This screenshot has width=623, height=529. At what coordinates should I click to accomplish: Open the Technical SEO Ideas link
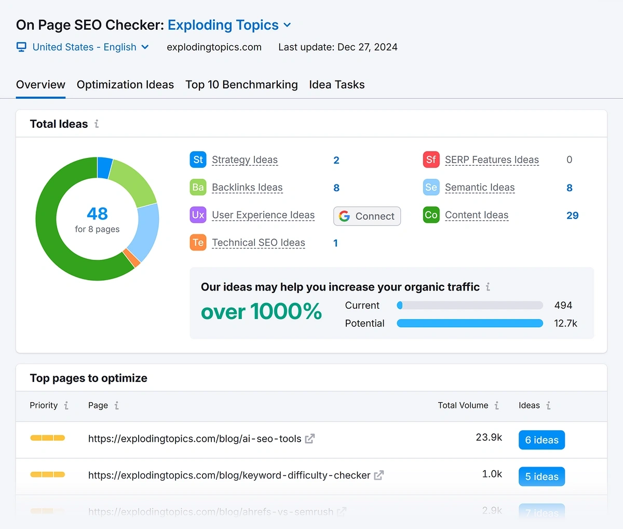click(259, 243)
